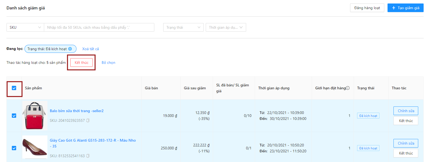Click info icon beside Giới hạn đặt hàng
The height and width of the screenshot is (162, 429).
point(348,88)
